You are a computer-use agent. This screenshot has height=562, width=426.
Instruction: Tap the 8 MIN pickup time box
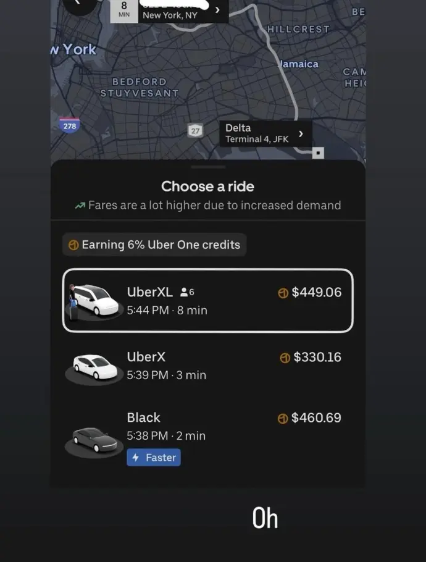pos(124,9)
